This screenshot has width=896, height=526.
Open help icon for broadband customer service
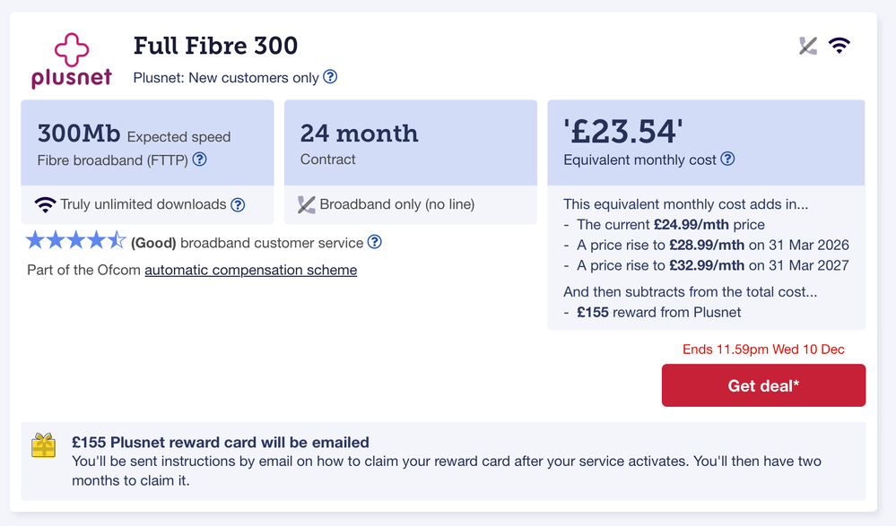pos(375,242)
